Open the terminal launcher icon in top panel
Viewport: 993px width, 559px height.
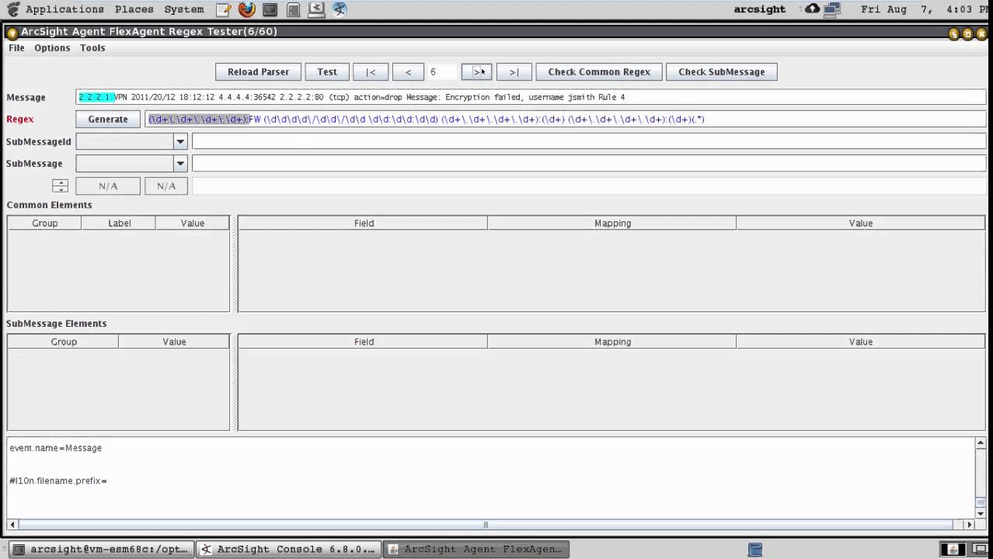(x=270, y=9)
